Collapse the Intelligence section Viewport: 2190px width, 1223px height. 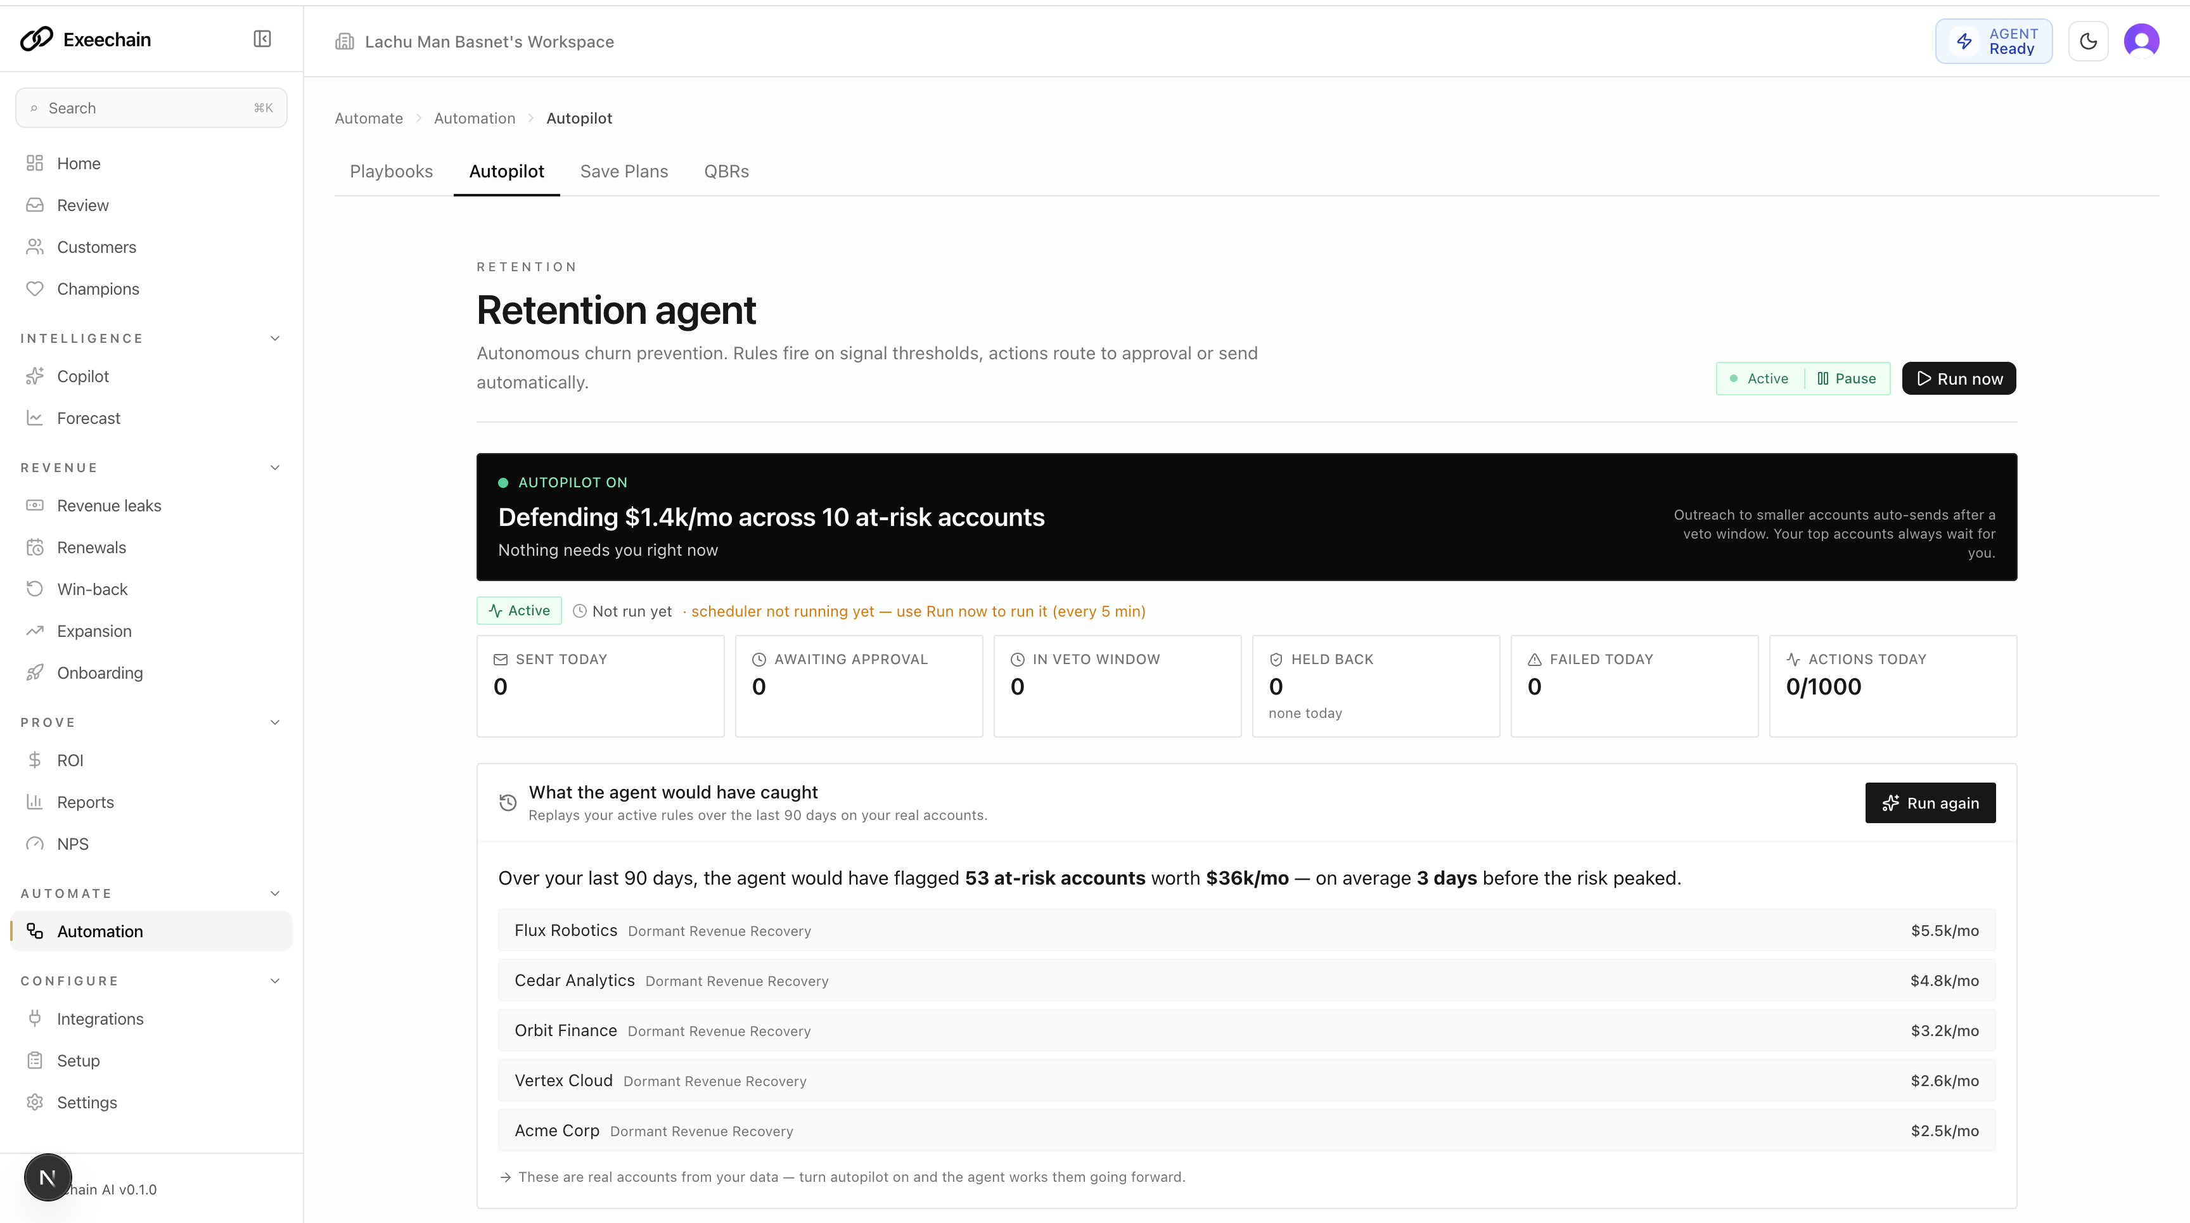pyautogui.click(x=274, y=338)
